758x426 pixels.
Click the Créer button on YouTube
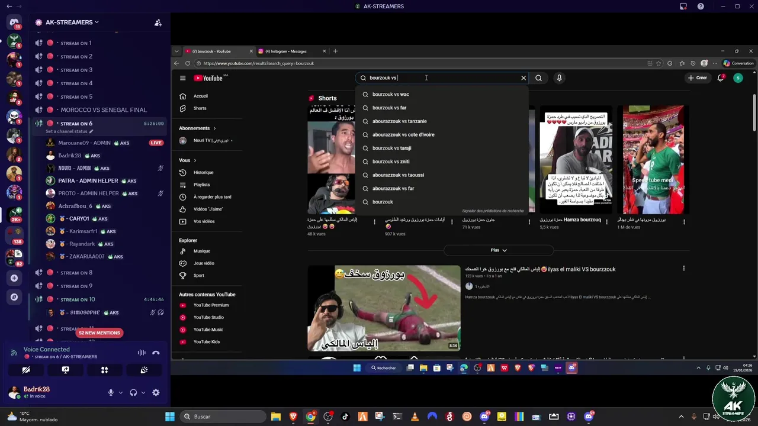698,78
